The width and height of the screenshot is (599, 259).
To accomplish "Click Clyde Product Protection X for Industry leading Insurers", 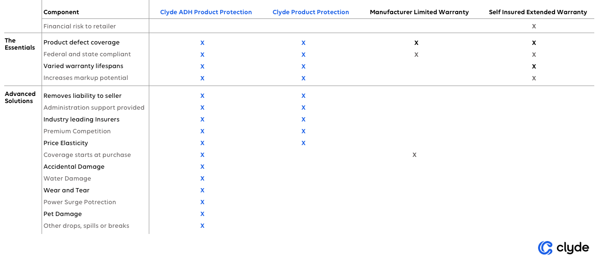I will tap(303, 120).
